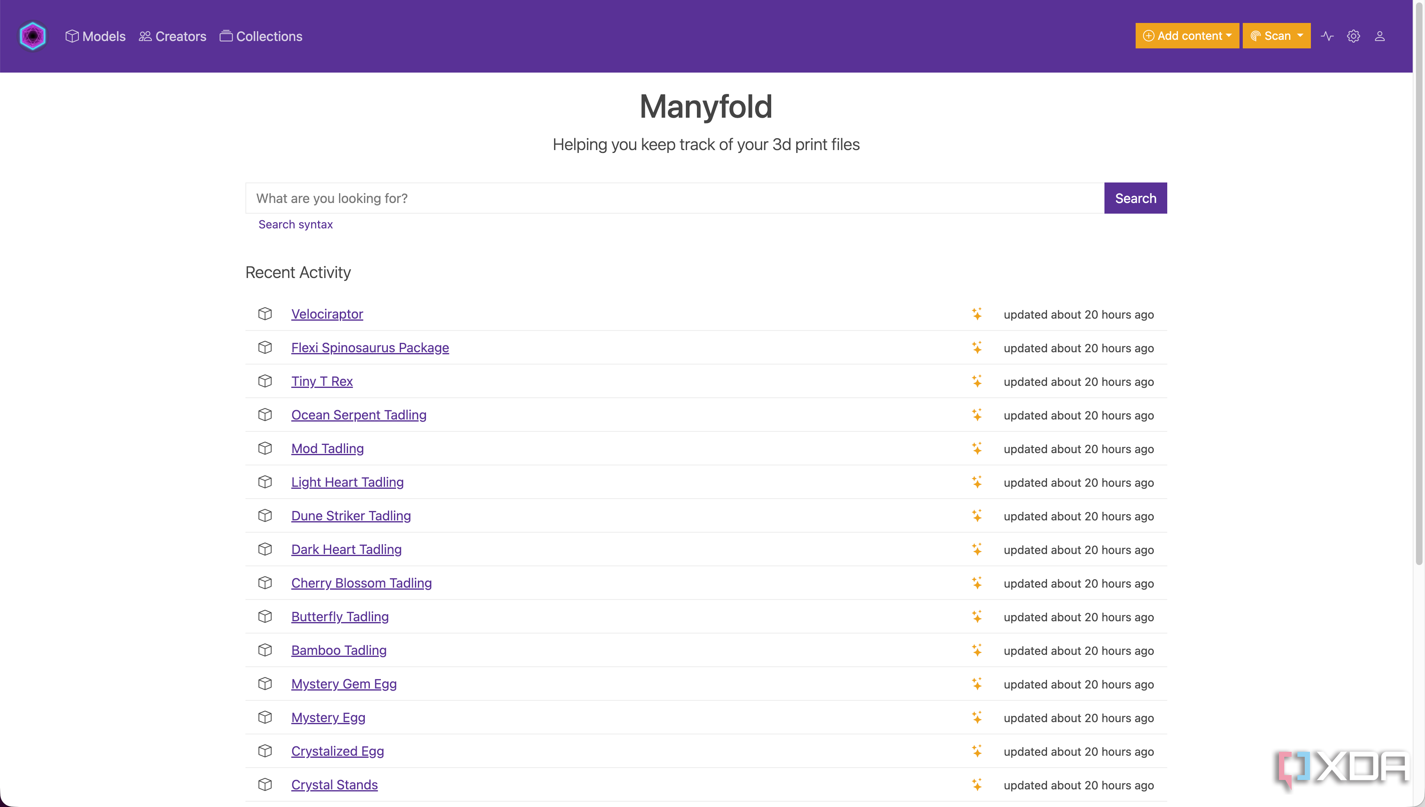Click the cube icon beside Bamboo Tadling
This screenshot has height=807, width=1425.
click(265, 650)
